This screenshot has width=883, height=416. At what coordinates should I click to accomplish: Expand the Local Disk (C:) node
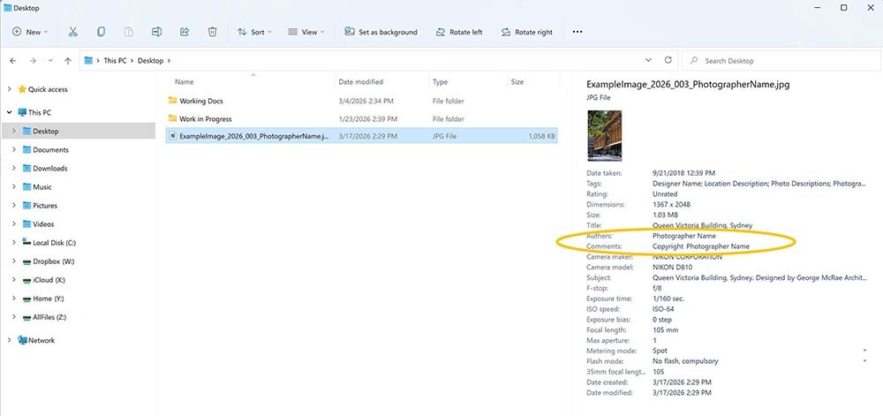pos(14,243)
